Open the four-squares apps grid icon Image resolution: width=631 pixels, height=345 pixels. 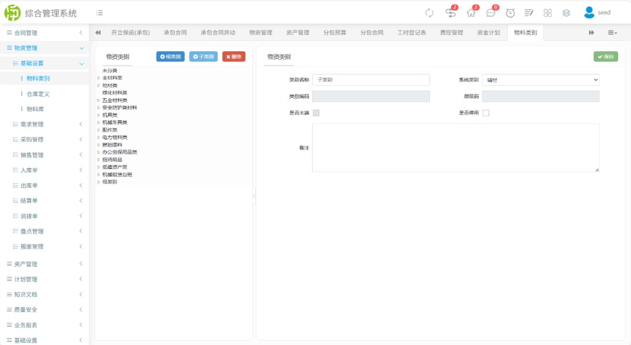point(547,13)
